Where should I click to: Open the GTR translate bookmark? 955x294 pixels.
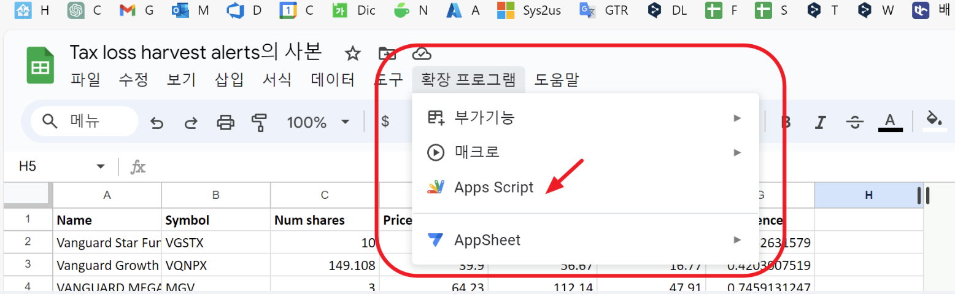click(604, 10)
